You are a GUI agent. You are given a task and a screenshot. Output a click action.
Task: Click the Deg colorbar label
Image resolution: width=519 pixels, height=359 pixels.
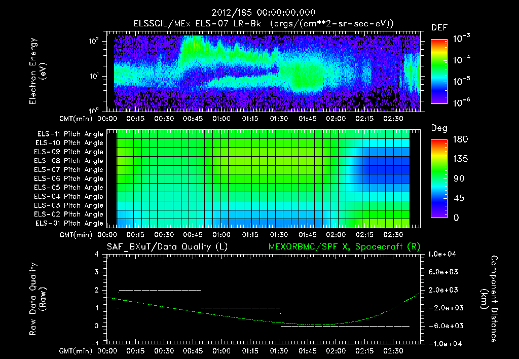(x=439, y=128)
